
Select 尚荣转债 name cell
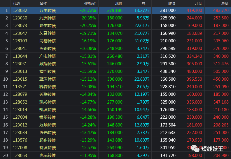tap(48, 155)
